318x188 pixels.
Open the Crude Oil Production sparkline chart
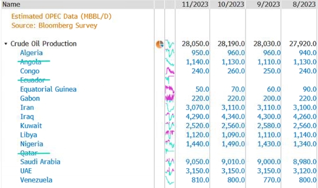(x=170, y=44)
